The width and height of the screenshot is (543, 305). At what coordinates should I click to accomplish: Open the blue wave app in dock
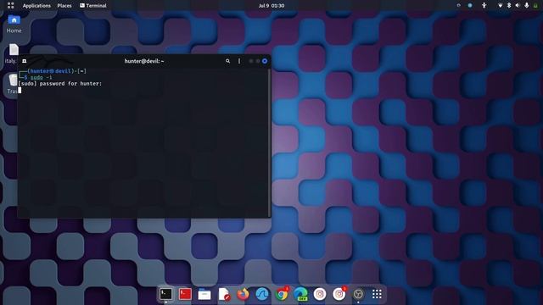coord(262,294)
